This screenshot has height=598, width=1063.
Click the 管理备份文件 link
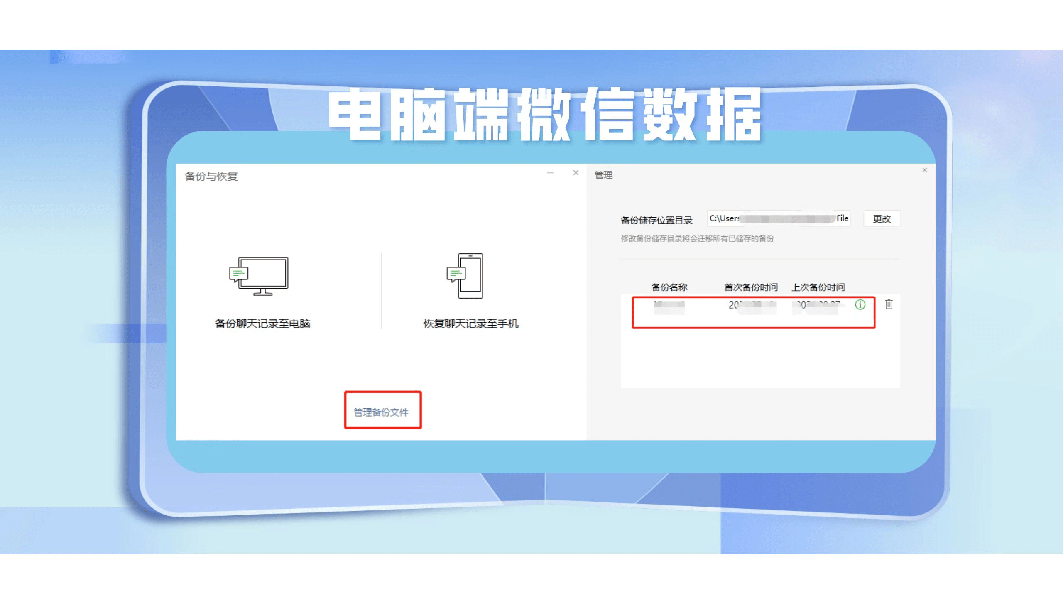[x=381, y=412]
